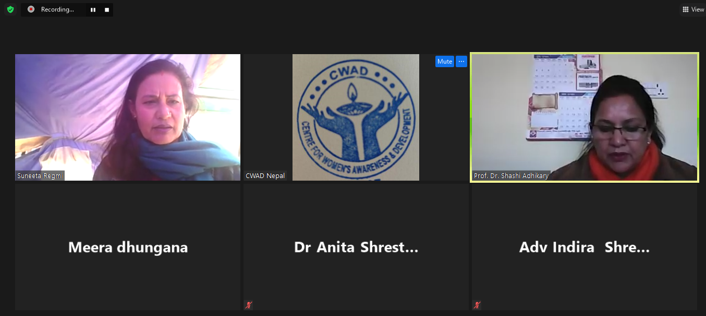
Task: Select the Meera dhungana participant tile
Action: pos(128,247)
